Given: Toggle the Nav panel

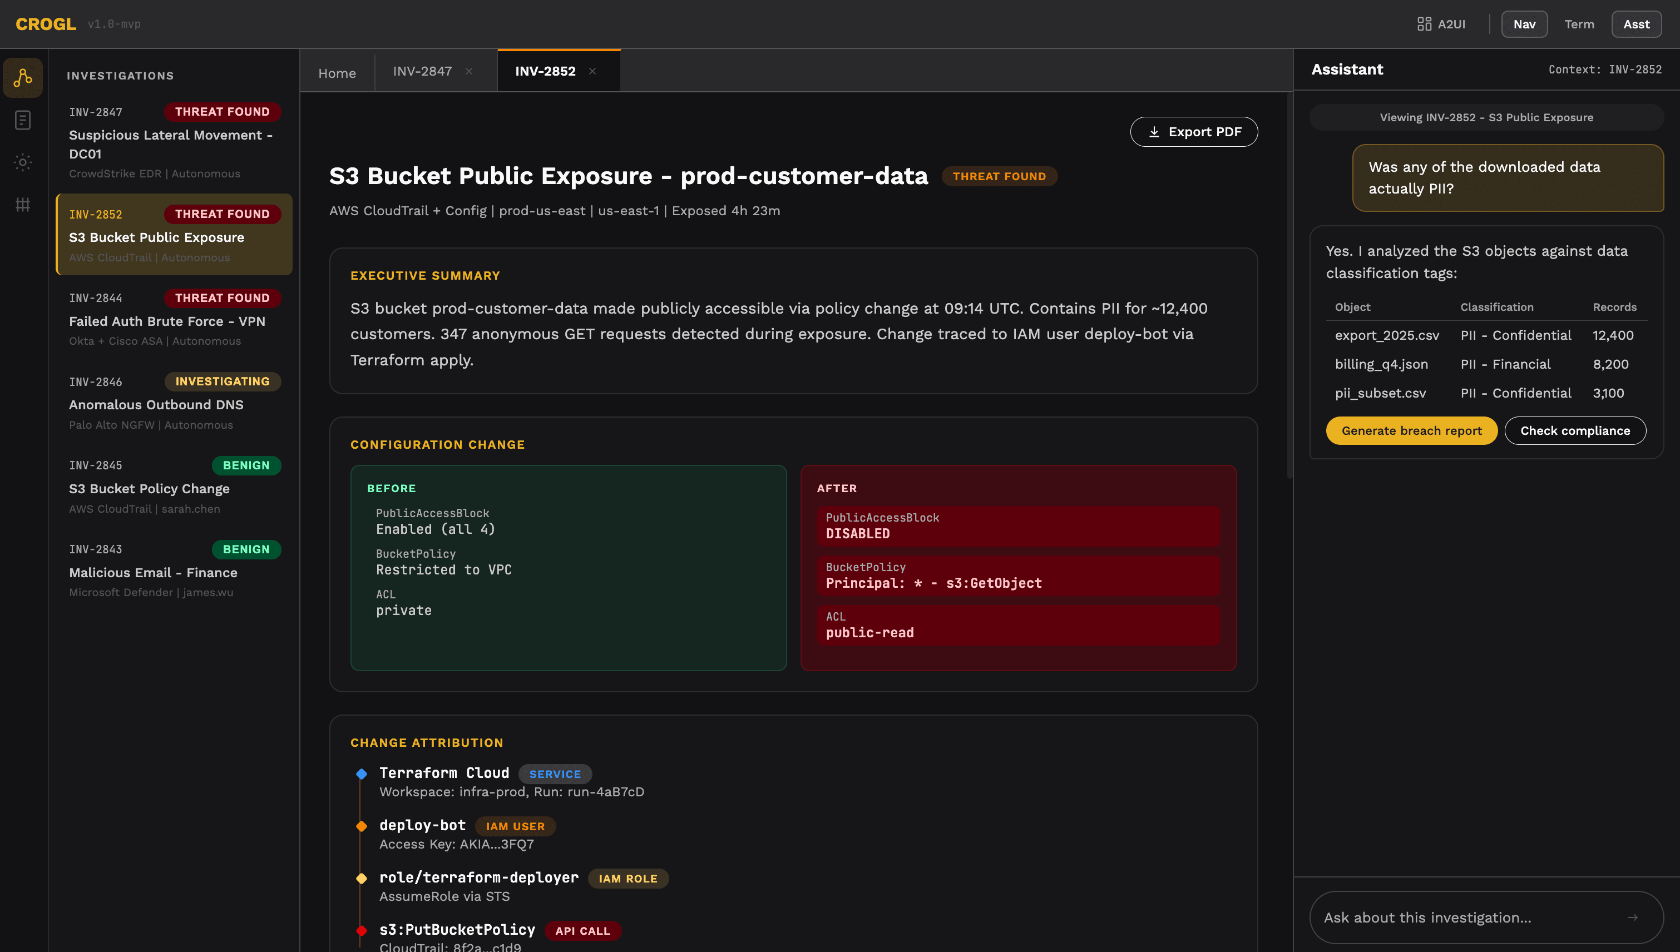Looking at the screenshot, I should click(x=1524, y=23).
